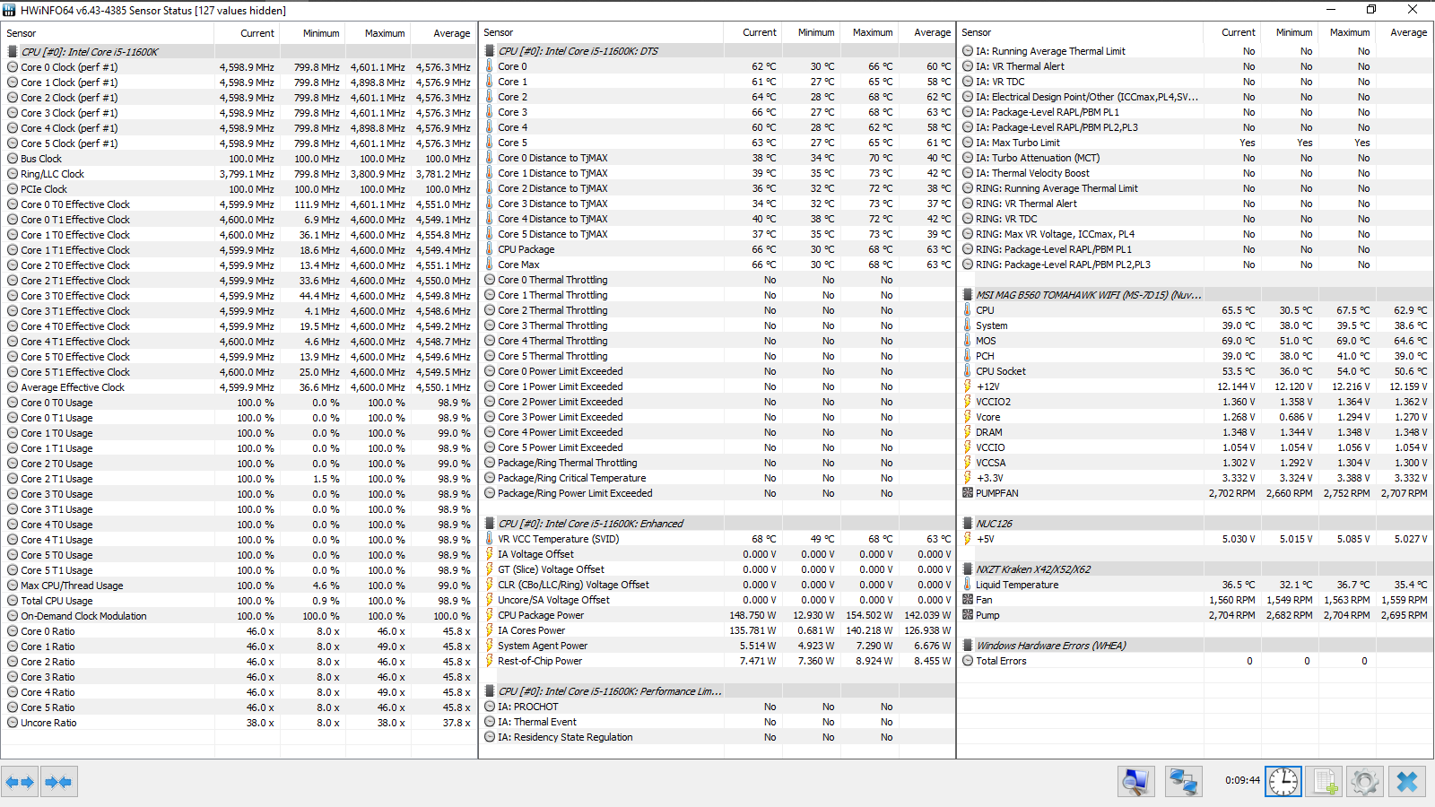Screen dimensions: 1435x807
Task: Select the On-Demand Clock Modulation row
Action: (x=239, y=616)
